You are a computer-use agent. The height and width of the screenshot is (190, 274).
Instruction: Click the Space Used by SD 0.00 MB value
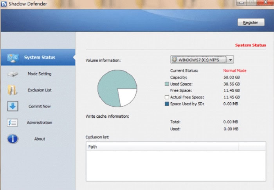[x=231, y=104]
